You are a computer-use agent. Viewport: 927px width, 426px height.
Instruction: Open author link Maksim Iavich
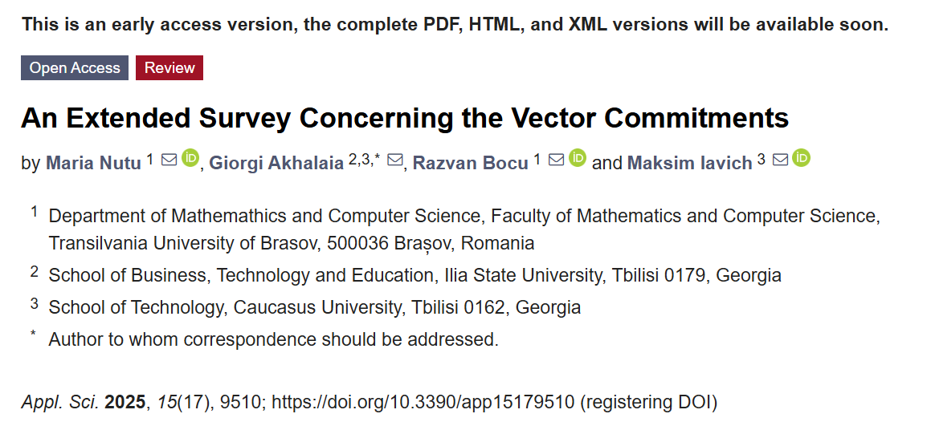pos(689,163)
